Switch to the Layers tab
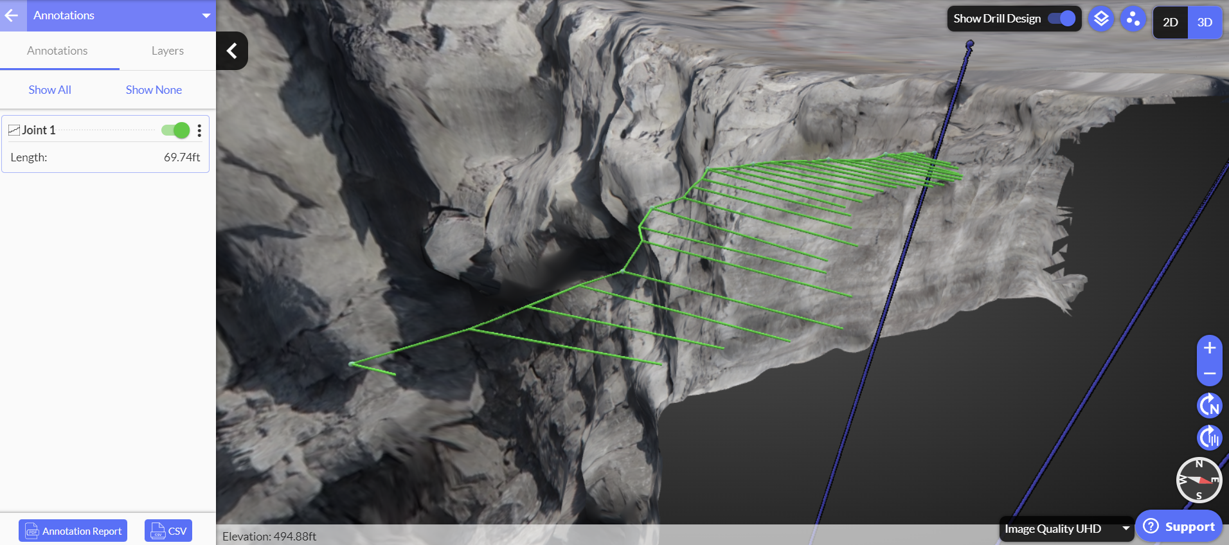 click(167, 51)
